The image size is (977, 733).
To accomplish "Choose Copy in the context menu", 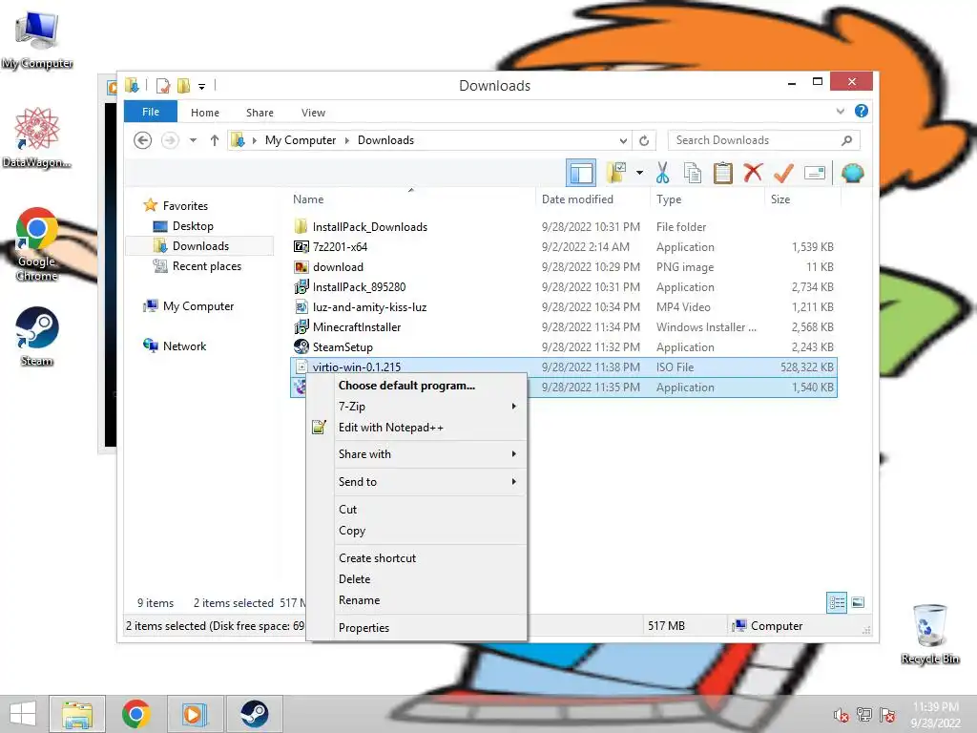I will (417, 531).
